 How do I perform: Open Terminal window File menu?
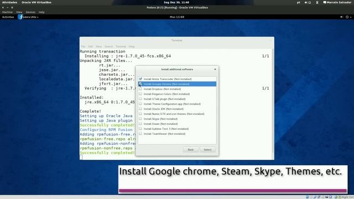tap(83, 46)
